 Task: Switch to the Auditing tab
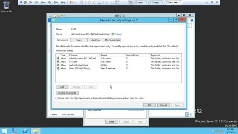96,40
